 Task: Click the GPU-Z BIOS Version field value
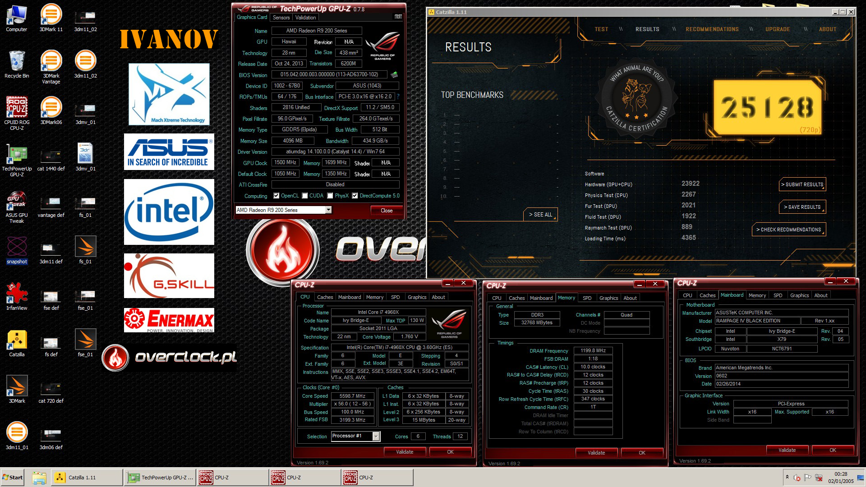tap(329, 74)
